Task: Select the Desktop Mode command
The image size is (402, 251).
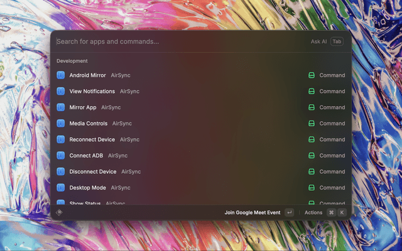Action: click(88, 188)
